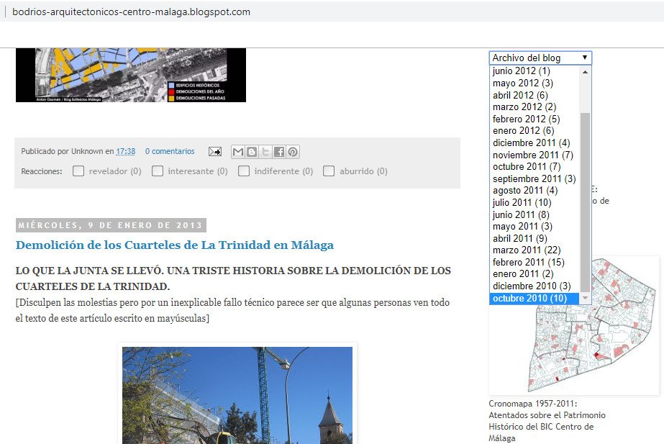Image resolution: width=664 pixels, height=444 pixels.
Task: Select abril 2012 (6) archive option
Action: coord(535,95)
